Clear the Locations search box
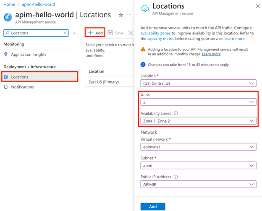 tap(65, 33)
